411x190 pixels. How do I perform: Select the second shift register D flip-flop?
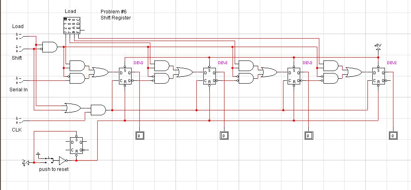point(209,76)
